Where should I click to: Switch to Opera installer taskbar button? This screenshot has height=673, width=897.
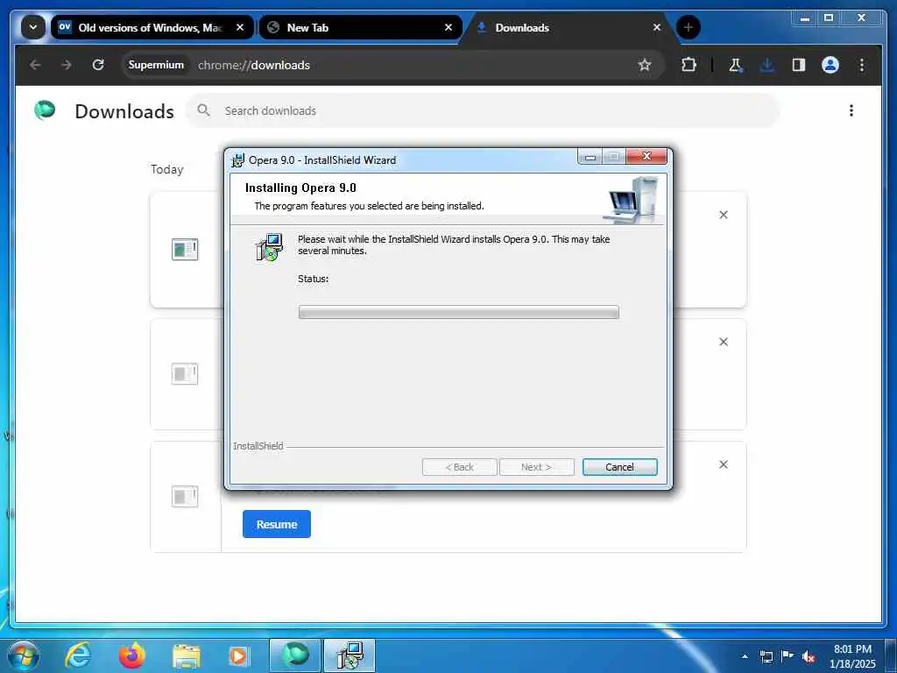(350, 655)
